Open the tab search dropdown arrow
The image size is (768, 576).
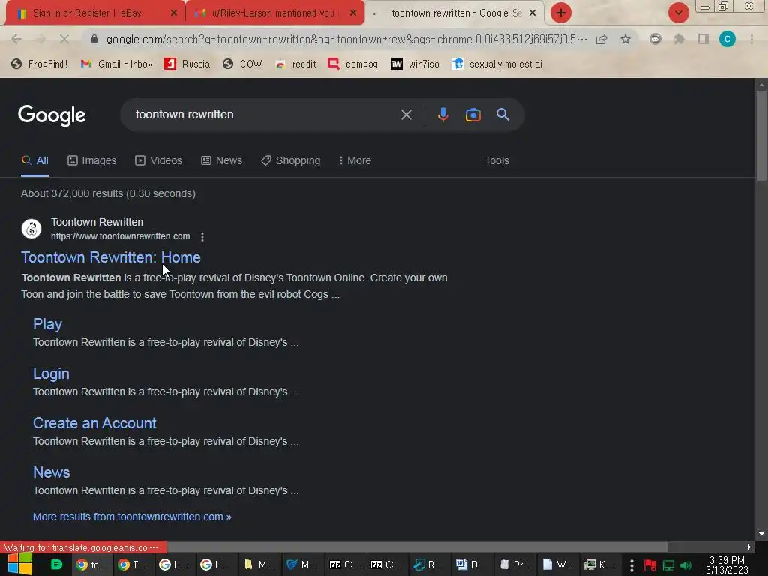[x=678, y=13]
